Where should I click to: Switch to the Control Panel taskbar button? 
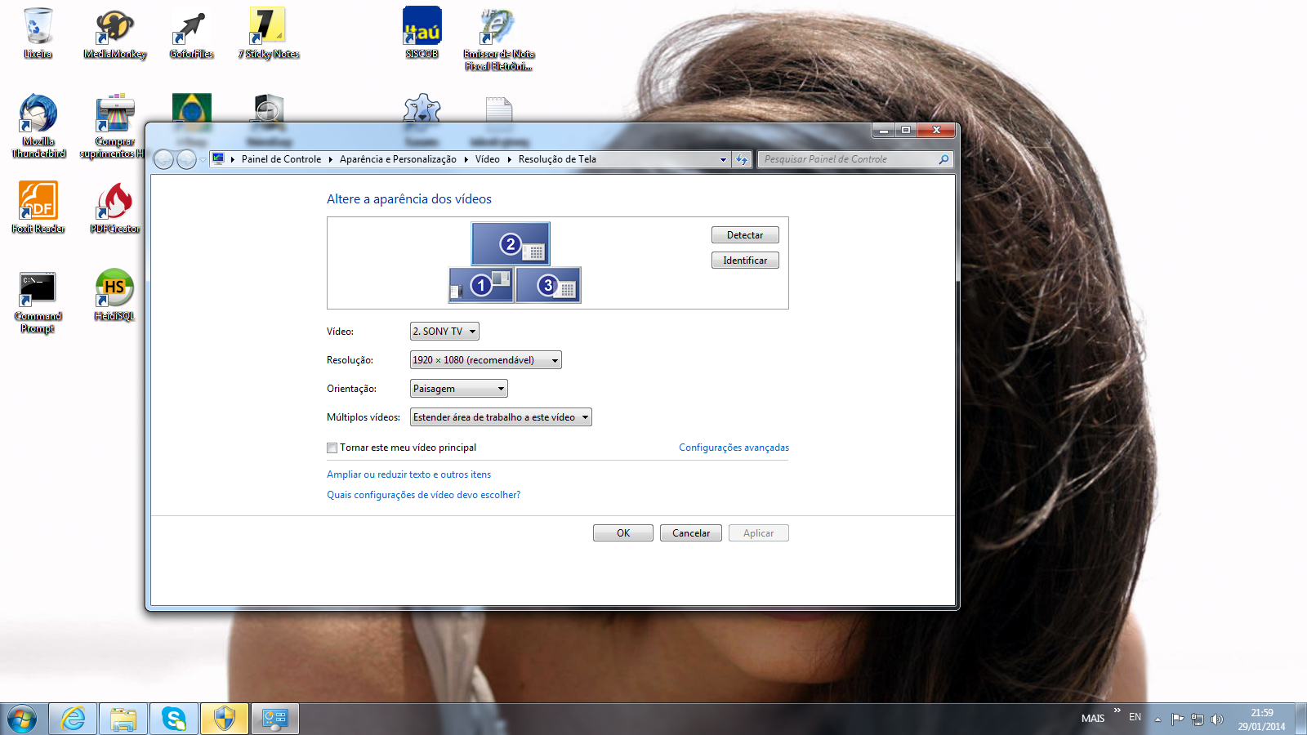pyautogui.click(x=275, y=719)
